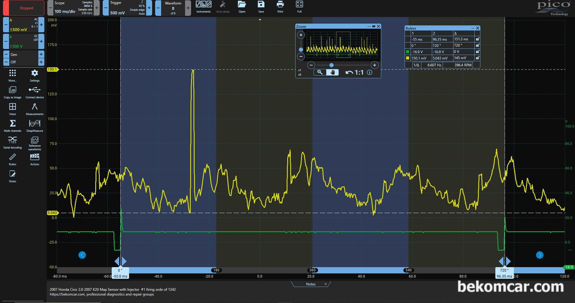Click the Save disk icon
Image resolution: width=575 pixels, height=303 pixels.
tap(261, 7)
